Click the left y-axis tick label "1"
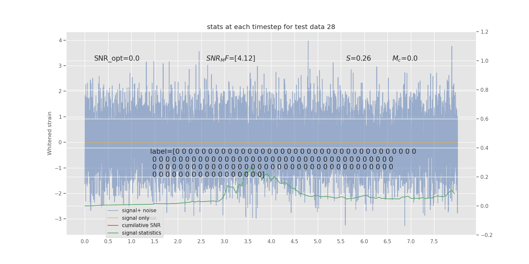 pyautogui.click(x=60, y=117)
